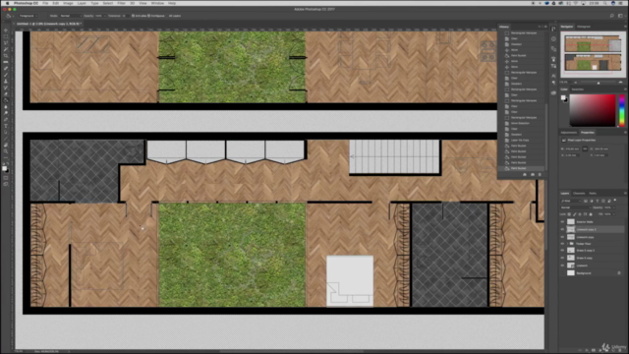The height and width of the screenshot is (354, 629).
Task: Open the layer filter Kind dropdown
Action: click(x=571, y=201)
